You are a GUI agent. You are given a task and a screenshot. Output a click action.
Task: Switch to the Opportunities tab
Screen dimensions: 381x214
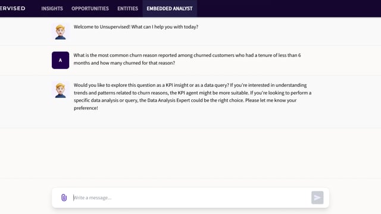coord(90,8)
